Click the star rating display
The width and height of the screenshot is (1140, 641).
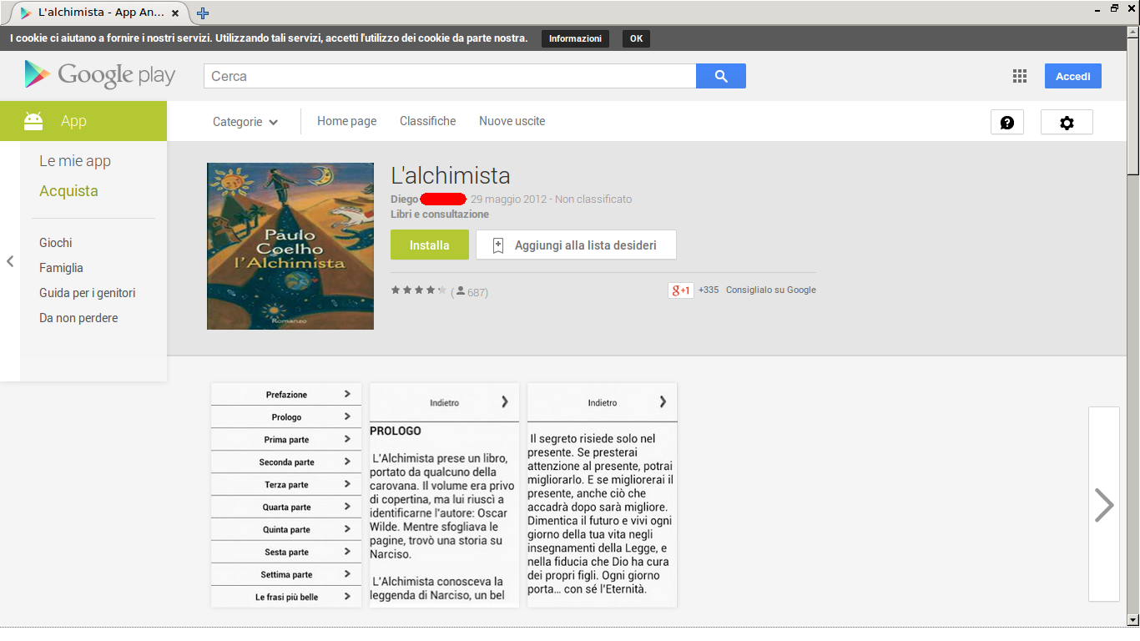tap(419, 290)
